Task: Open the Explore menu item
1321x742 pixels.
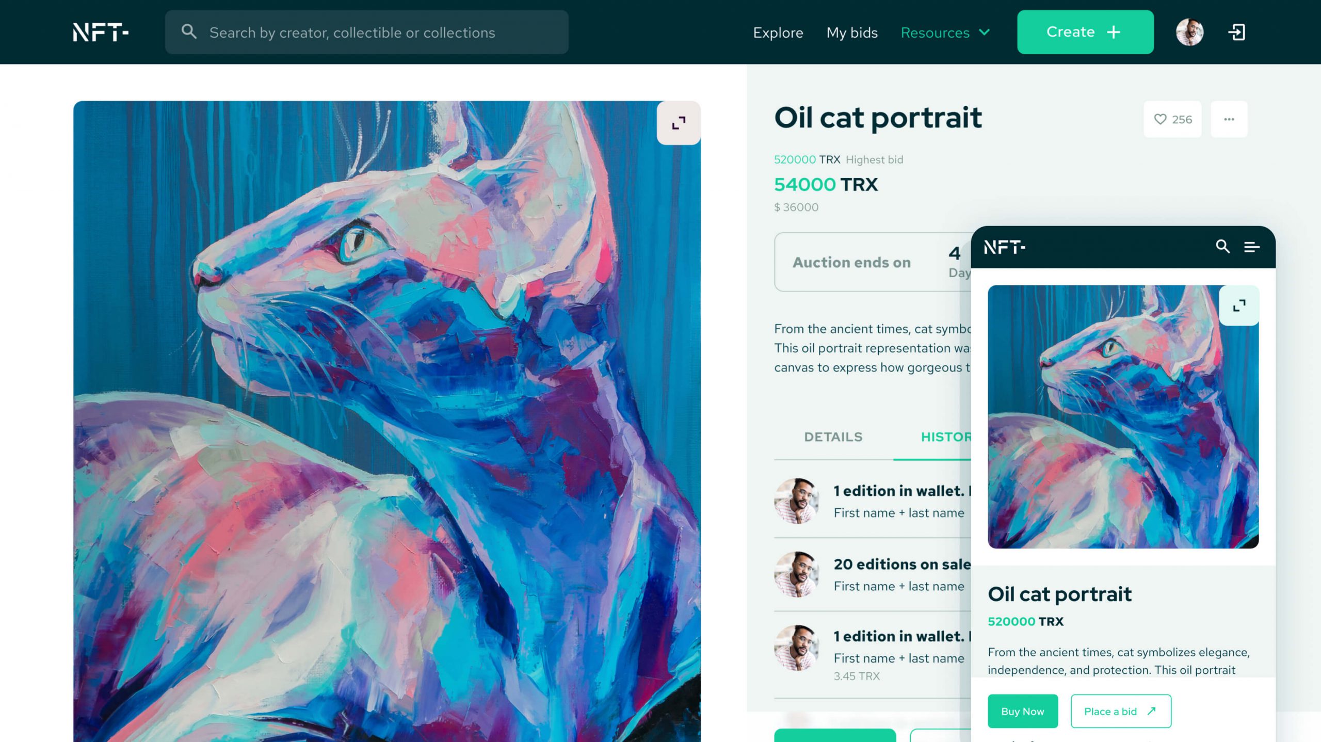Action: [778, 33]
